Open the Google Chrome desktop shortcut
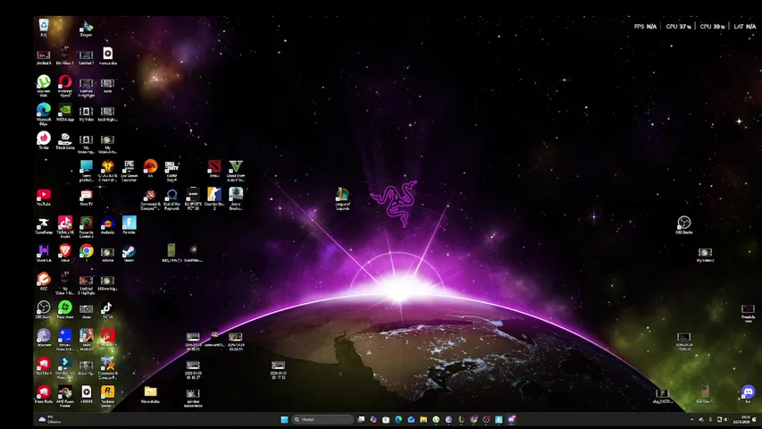The image size is (762, 429). point(87,253)
